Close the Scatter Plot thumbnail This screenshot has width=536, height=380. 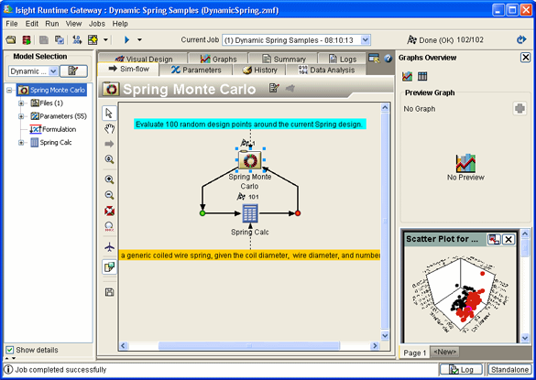coord(509,240)
